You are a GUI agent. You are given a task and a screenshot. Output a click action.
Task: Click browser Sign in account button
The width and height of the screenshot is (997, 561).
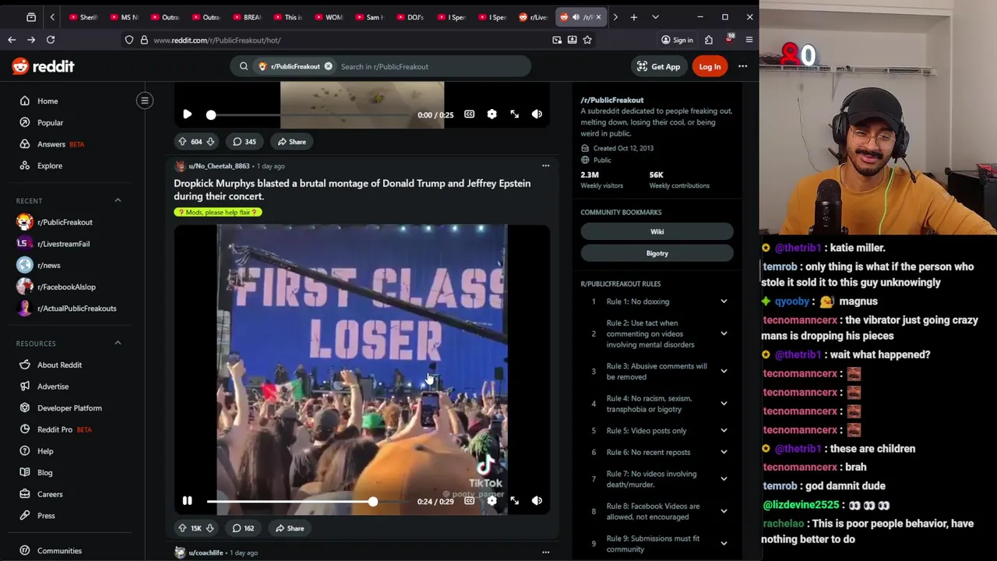(676, 40)
